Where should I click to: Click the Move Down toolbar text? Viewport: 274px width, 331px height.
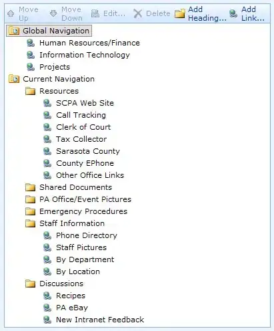coord(72,13)
